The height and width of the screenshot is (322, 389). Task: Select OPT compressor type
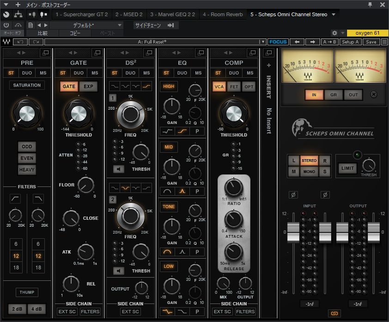[249, 87]
